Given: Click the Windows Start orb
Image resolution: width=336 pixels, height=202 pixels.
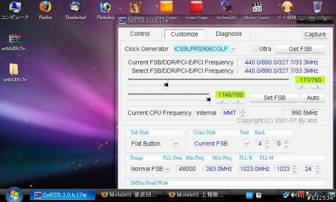Looking at the screenshot, I should (14, 195).
